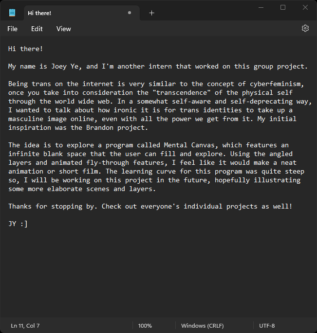Open Notepad settings gear icon

point(305,28)
